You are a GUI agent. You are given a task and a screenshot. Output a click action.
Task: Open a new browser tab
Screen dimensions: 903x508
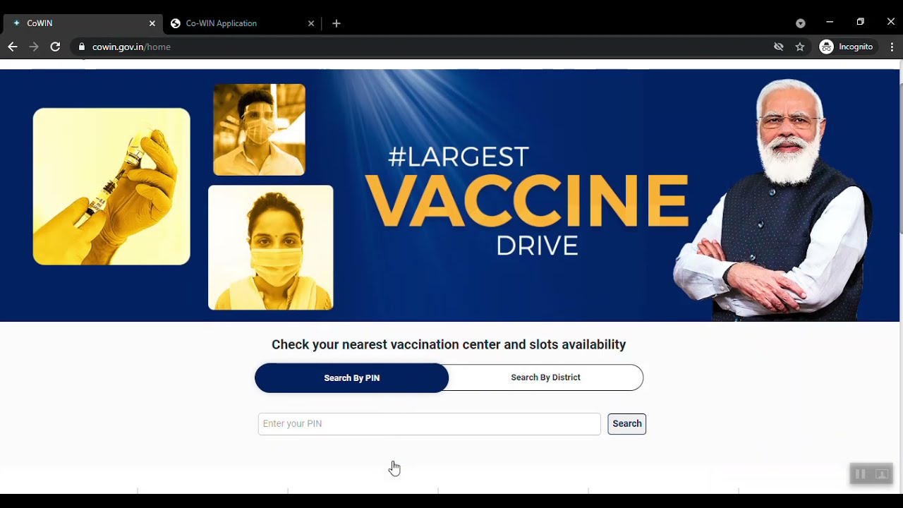click(x=337, y=23)
